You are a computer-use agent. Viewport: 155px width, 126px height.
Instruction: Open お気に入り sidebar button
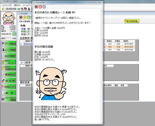click(x=9, y=87)
